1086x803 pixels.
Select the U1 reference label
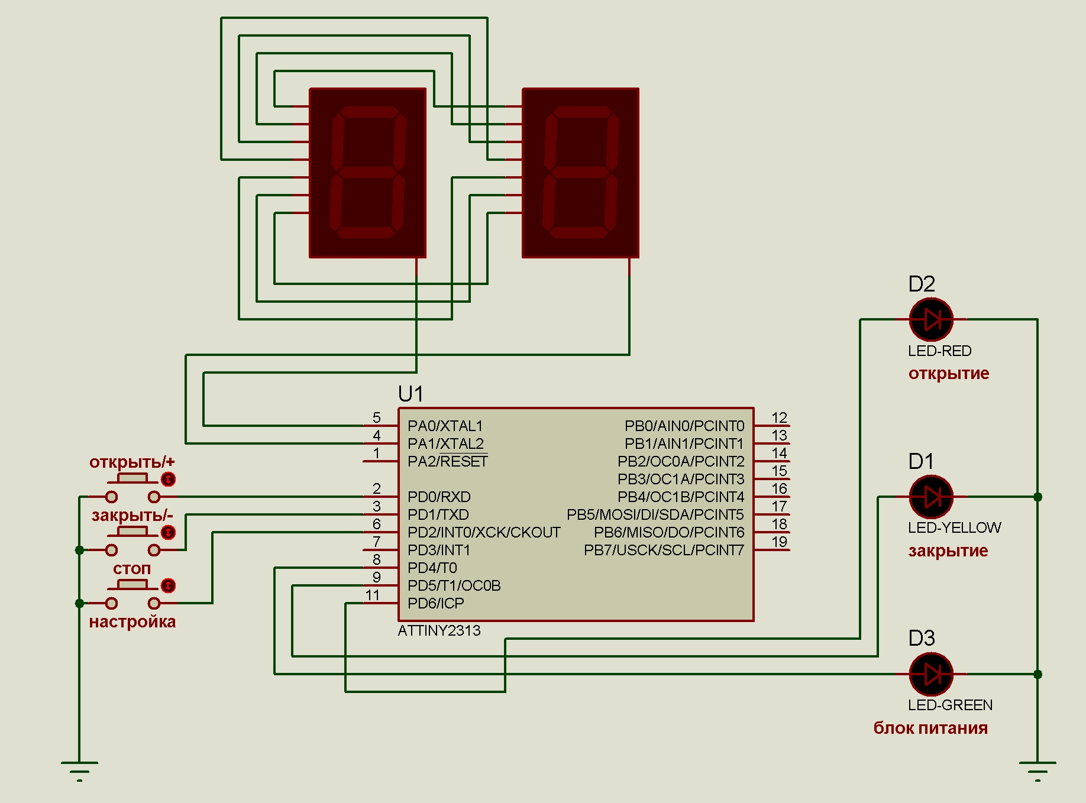(x=411, y=394)
